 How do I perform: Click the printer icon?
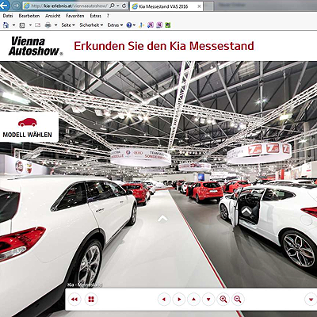48,25
